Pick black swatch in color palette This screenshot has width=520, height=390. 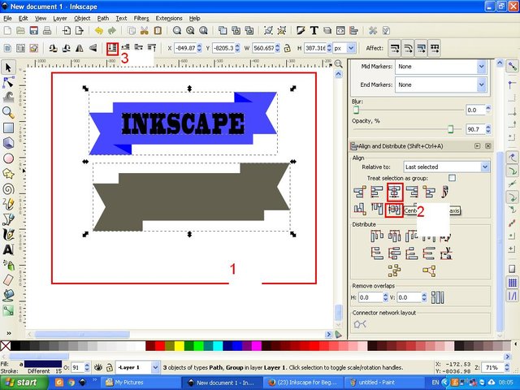tap(15, 346)
